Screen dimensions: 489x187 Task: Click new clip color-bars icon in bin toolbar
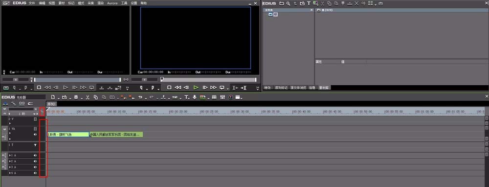click(x=315, y=3)
